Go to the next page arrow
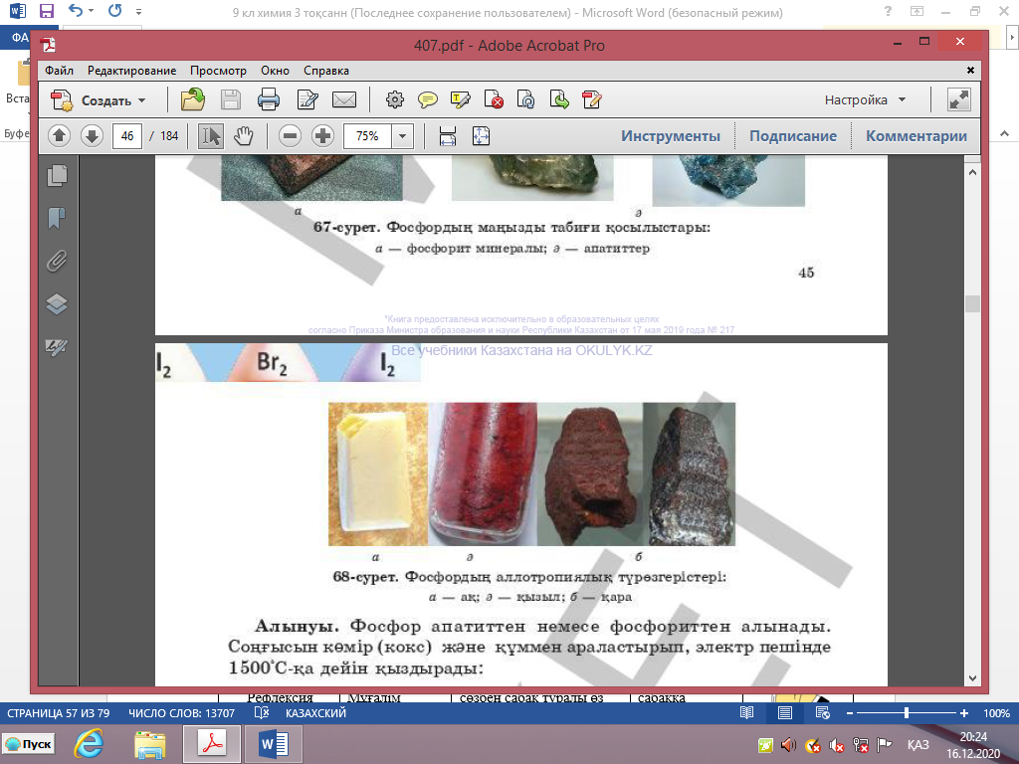Screen dimensions: 1019x764 coord(92,136)
